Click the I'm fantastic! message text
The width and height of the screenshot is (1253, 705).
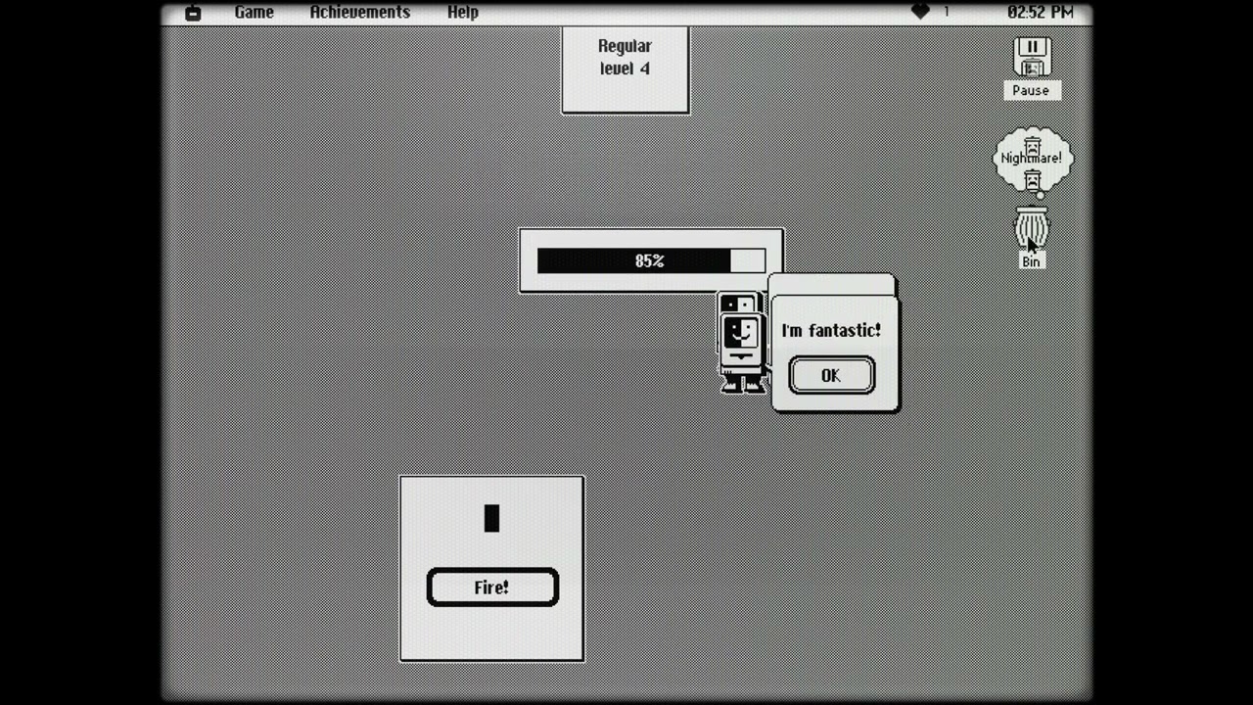(x=831, y=330)
